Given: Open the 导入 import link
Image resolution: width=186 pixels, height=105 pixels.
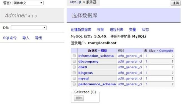Looking at the screenshot, I should pos(26,38).
